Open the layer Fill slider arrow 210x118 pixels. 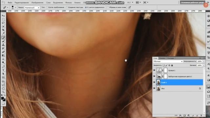pyautogui.click(x=203, y=65)
